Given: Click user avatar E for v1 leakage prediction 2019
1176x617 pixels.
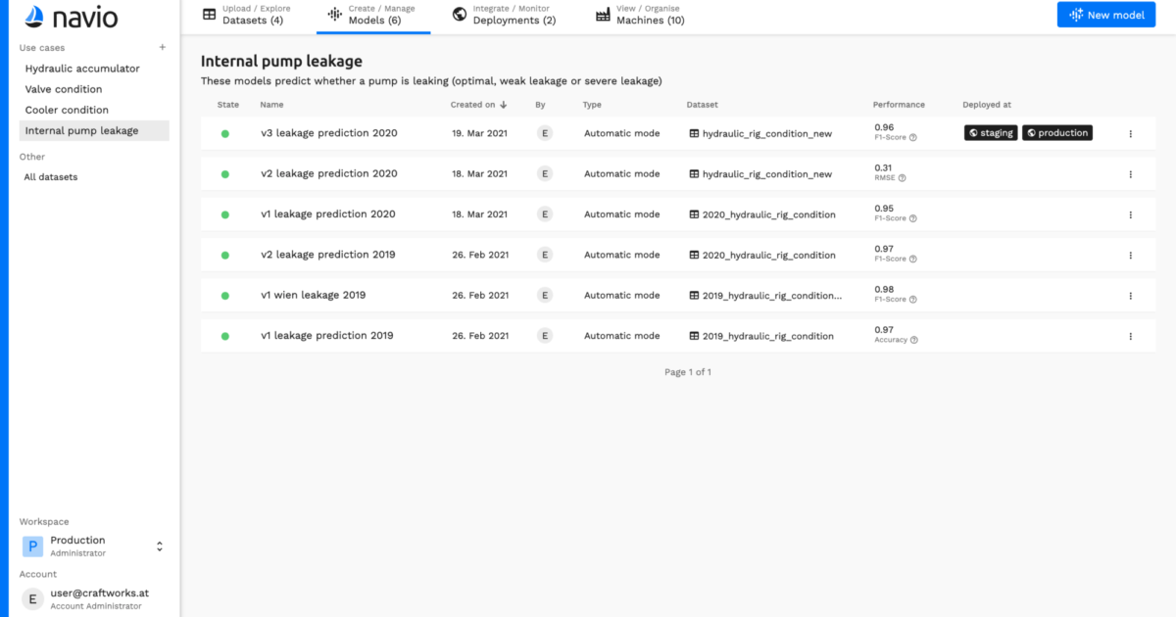Looking at the screenshot, I should [545, 336].
